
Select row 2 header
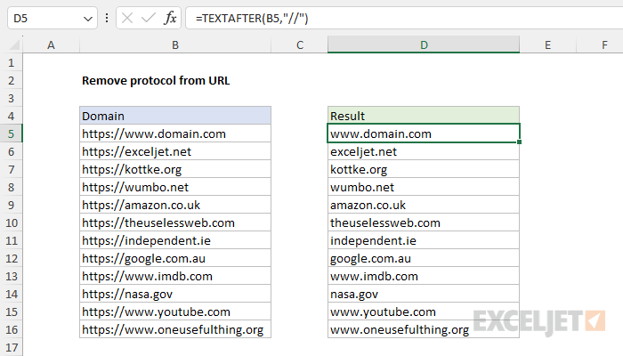click(x=11, y=80)
